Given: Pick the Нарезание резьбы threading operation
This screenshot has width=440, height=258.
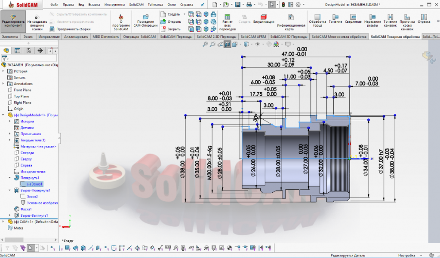Looking at the screenshot, I should [x=372, y=20].
